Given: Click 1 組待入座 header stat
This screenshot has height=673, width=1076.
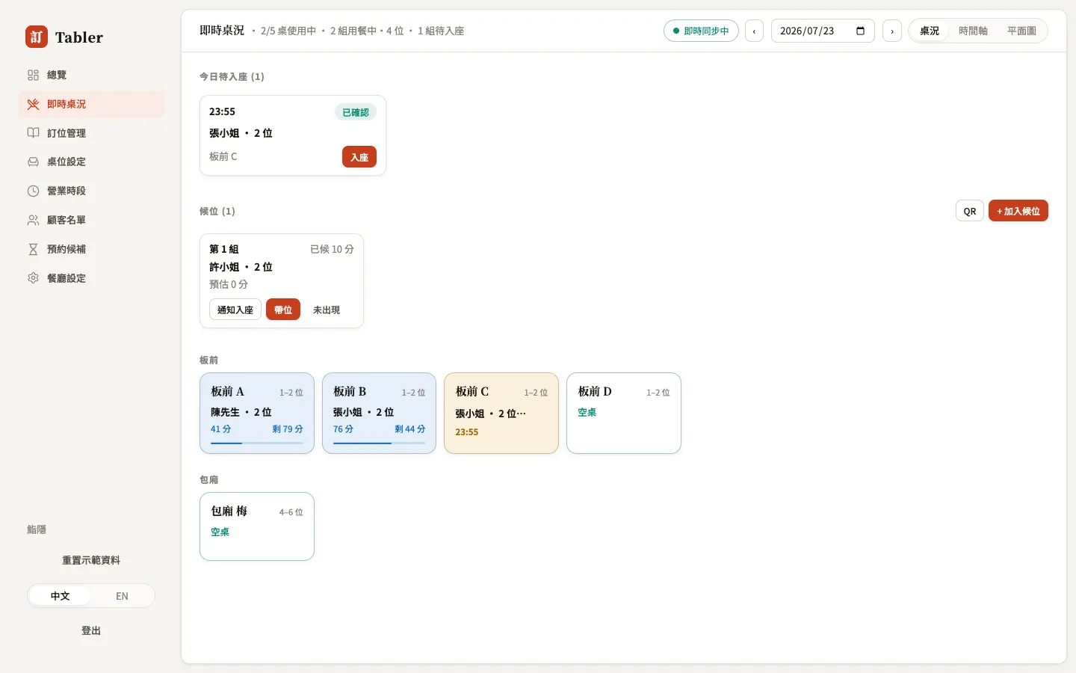Looking at the screenshot, I should pyautogui.click(x=441, y=31).
